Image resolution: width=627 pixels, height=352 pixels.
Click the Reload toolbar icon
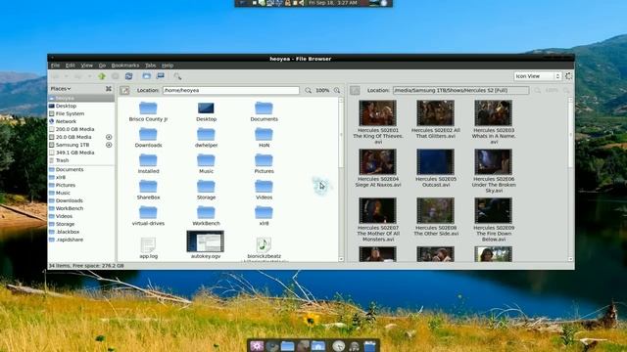pos(128,76)
